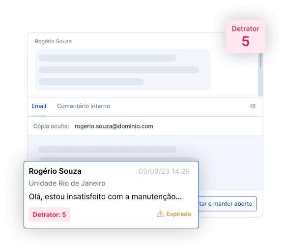Click Rogério Souza sender name above message
This screenshot has width=285, height=252.
tap(53, 41)
